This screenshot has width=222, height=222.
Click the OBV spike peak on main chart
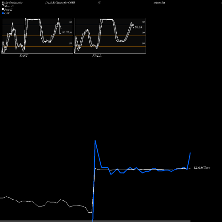(x=95, y=140)
